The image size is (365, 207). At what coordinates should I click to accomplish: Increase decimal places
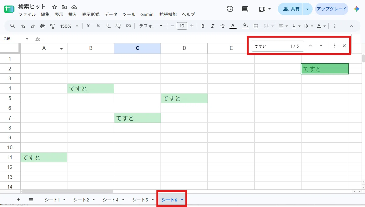(x=118, y=26)
